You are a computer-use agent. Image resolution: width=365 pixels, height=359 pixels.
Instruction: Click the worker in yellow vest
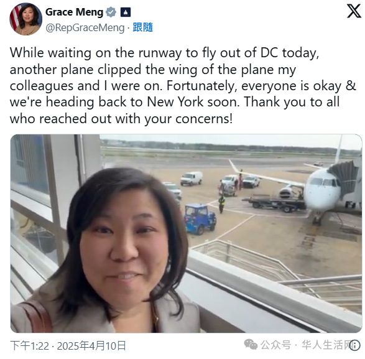(x=221, y=203)
